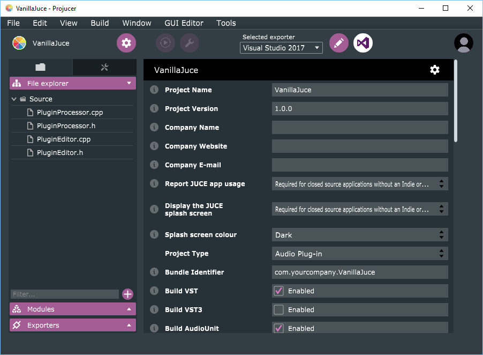Select PluginProcessor.cpp in file tree
The width and height of the screenshot is (483, 355).
70,113
